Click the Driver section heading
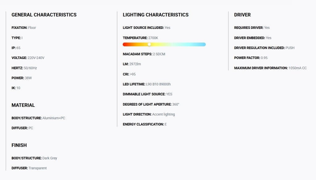 242,15
